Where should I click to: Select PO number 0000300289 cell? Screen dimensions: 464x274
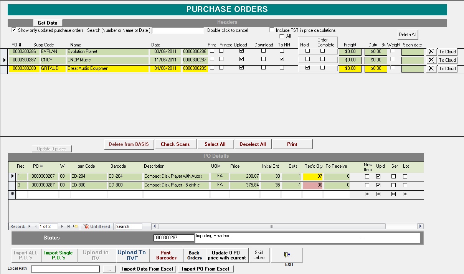pyautogui.click(x=24, y=68)
